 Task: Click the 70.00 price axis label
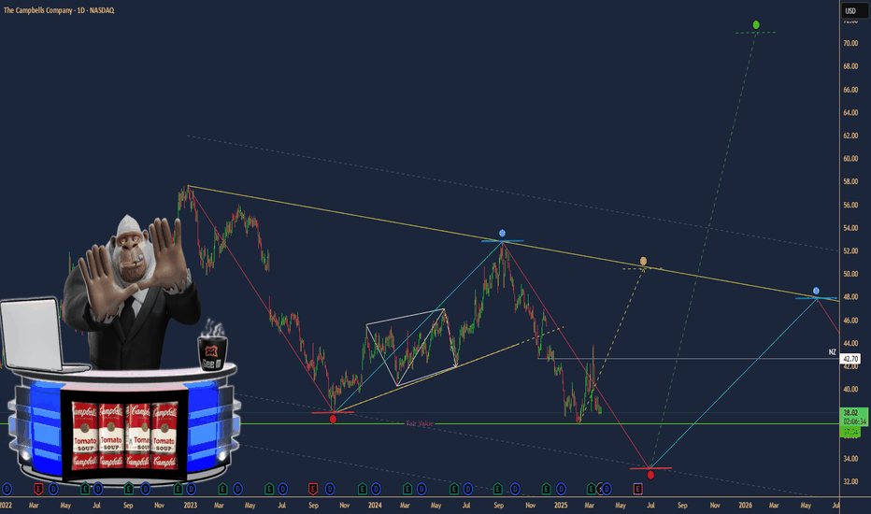coord(850,43)
